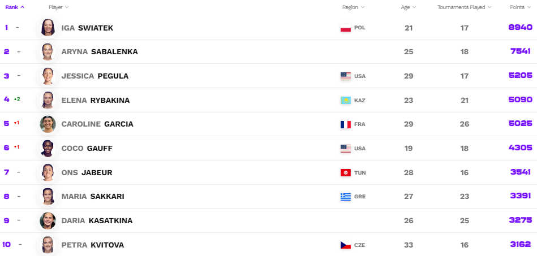537x256 pixels.
Task: Expand the Region column dropdown
Action: tap(353, 7)
